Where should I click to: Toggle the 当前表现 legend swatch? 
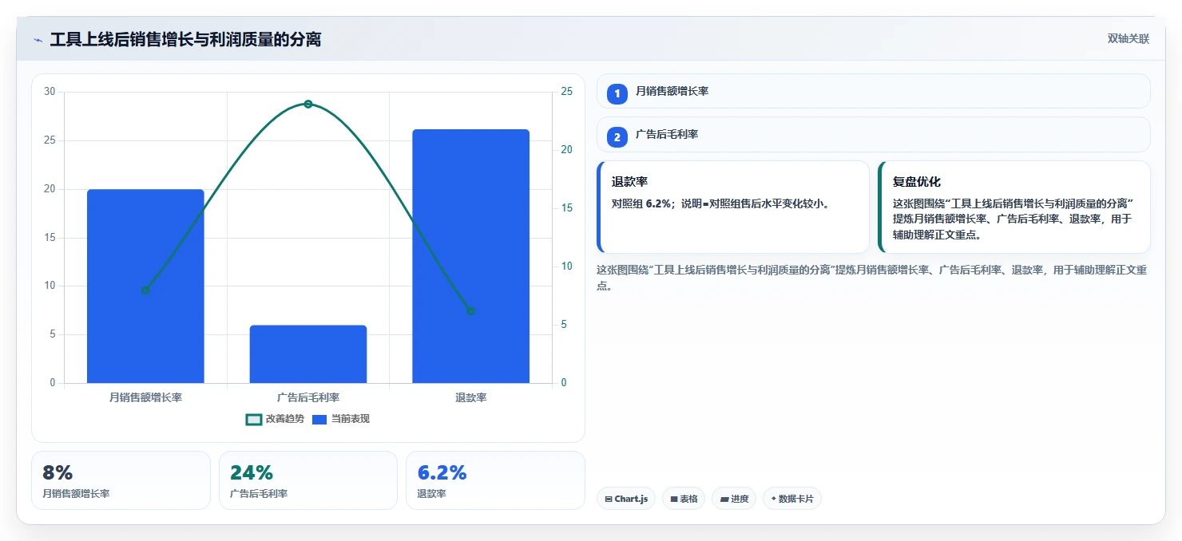[x=319, y=420]
